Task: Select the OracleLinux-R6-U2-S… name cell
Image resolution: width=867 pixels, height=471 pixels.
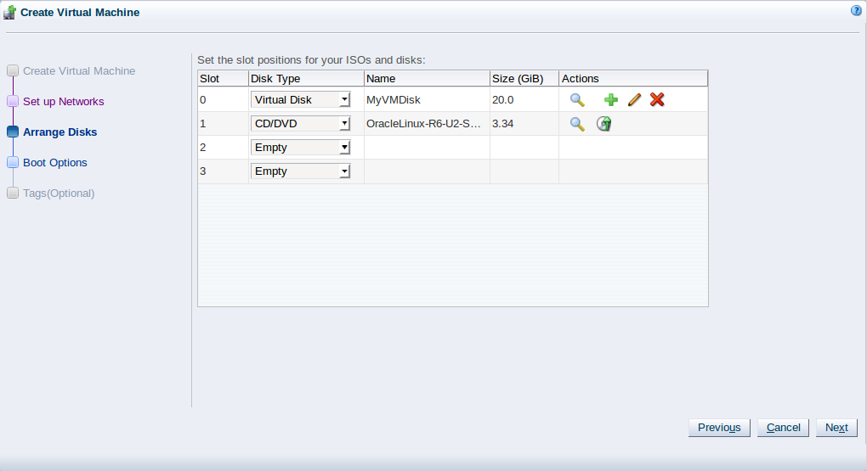Action: [427, 124]
